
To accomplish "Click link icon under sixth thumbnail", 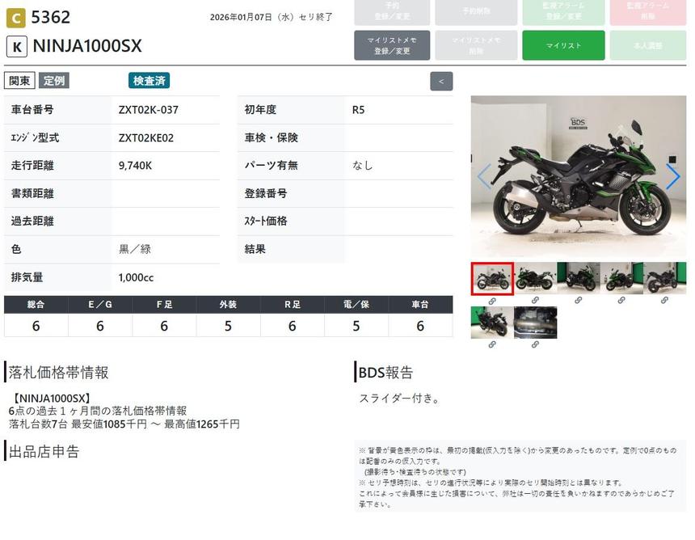I will coord(491,344).
